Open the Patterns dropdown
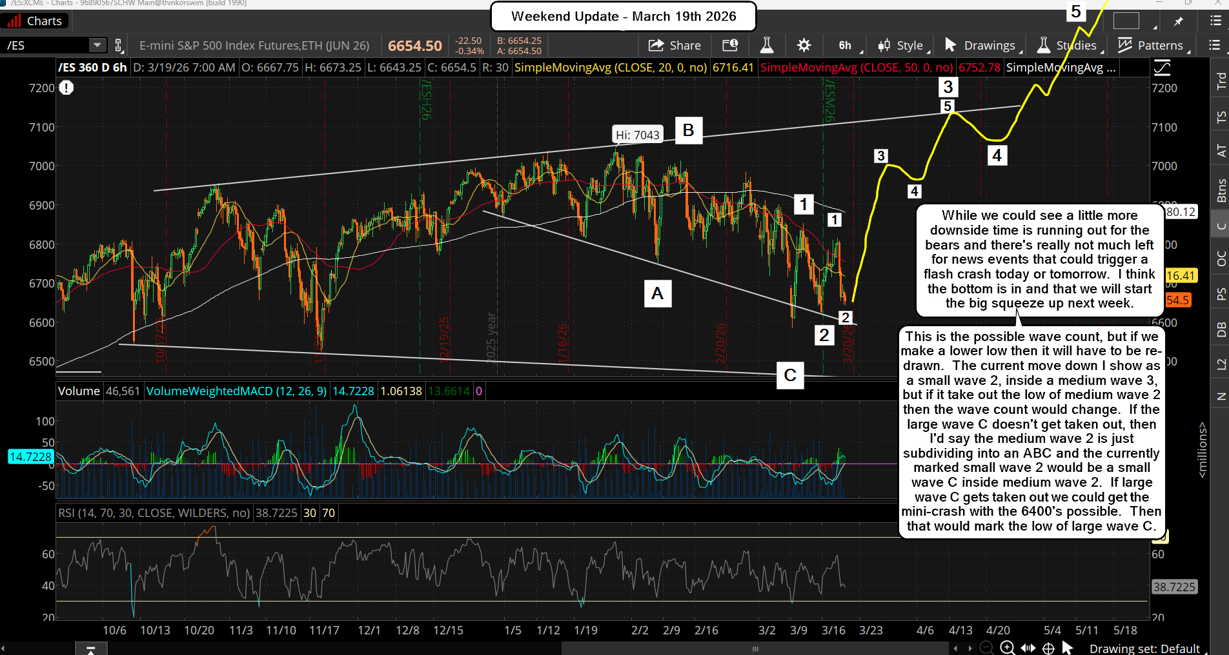The image size is (1229, 655). click(x=1153, y=45)
